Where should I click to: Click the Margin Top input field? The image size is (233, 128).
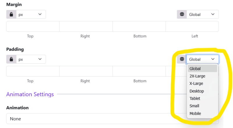33,27
